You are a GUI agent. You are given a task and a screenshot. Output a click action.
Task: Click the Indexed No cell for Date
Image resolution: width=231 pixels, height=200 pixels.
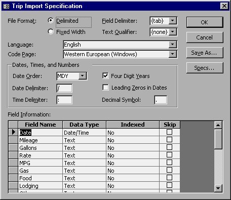133,133
